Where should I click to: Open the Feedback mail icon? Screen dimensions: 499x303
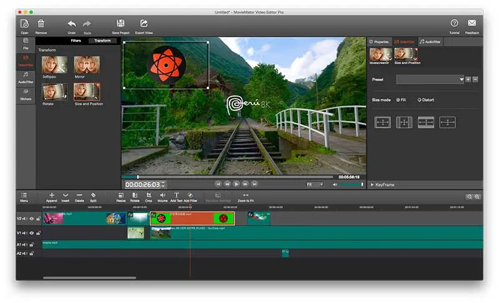472,23
